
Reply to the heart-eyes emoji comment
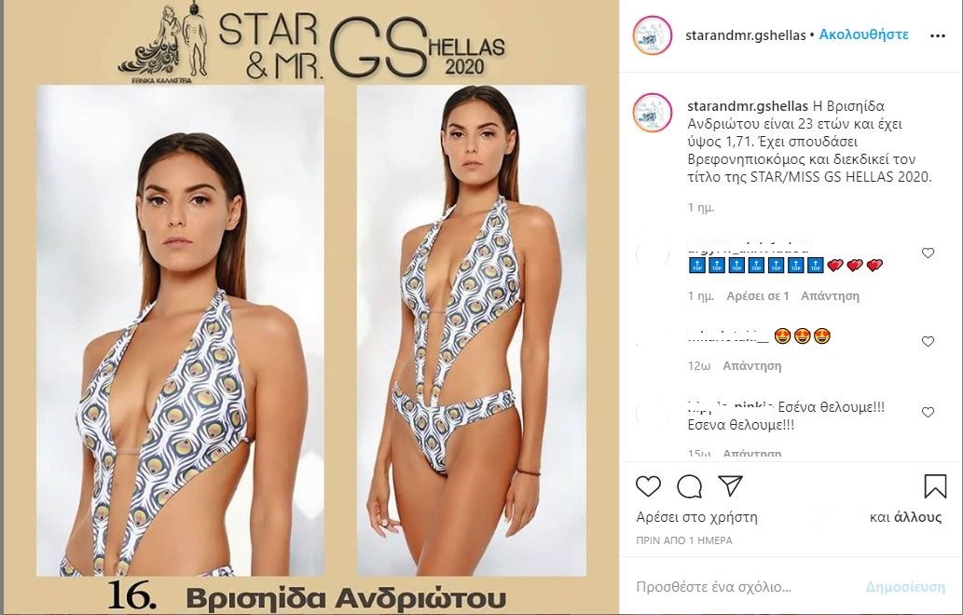tap(751, 366)
